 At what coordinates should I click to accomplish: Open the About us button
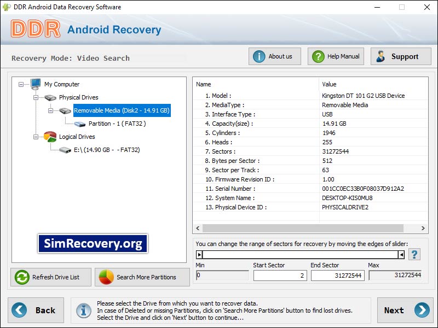275,56
